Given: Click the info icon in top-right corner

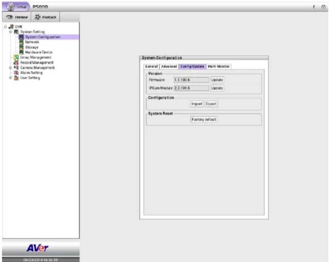Looking at the screenshot, I should pos(314,7).
